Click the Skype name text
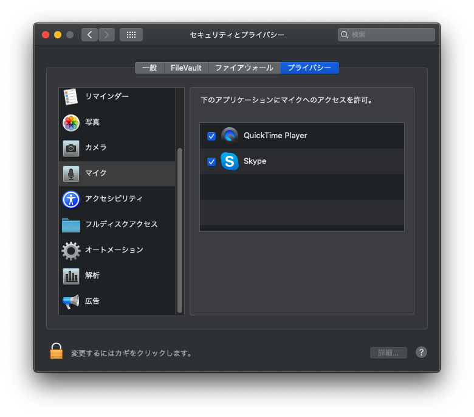This screenshot has width=474, height=417. pos(255,161)
